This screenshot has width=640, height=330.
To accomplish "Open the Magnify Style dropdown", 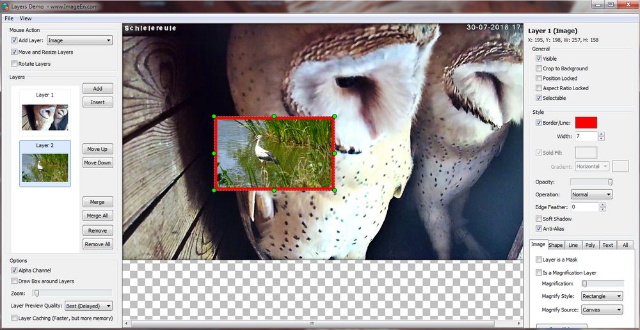I will [602, 296].
